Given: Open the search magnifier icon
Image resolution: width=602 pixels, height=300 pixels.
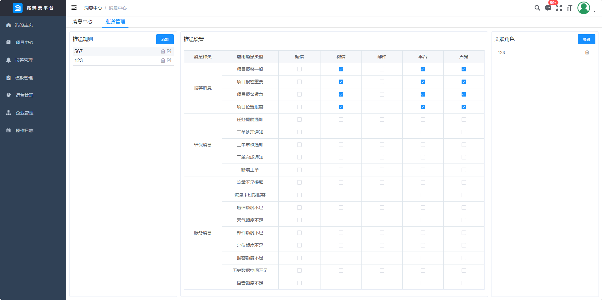Looking at the screenshot, I should tap(537, 8).
